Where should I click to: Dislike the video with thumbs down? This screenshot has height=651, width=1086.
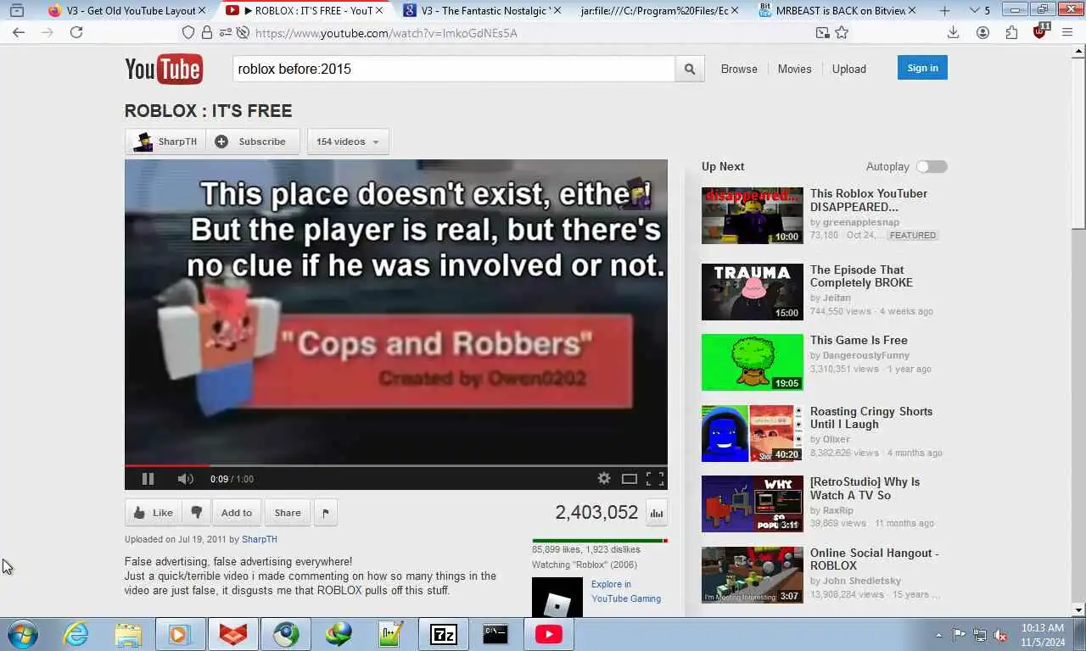[x=196, y=512]
